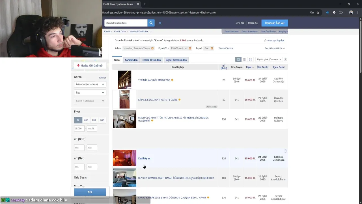
Task: Click the m² (Net) max field
Action: coord(92,167)
